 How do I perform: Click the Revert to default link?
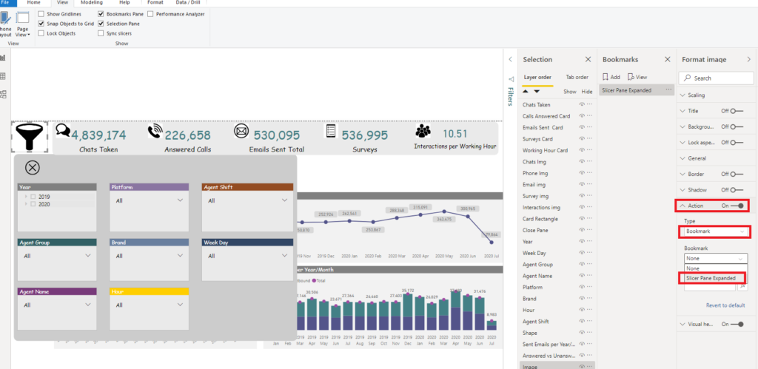tap(725, 305)
